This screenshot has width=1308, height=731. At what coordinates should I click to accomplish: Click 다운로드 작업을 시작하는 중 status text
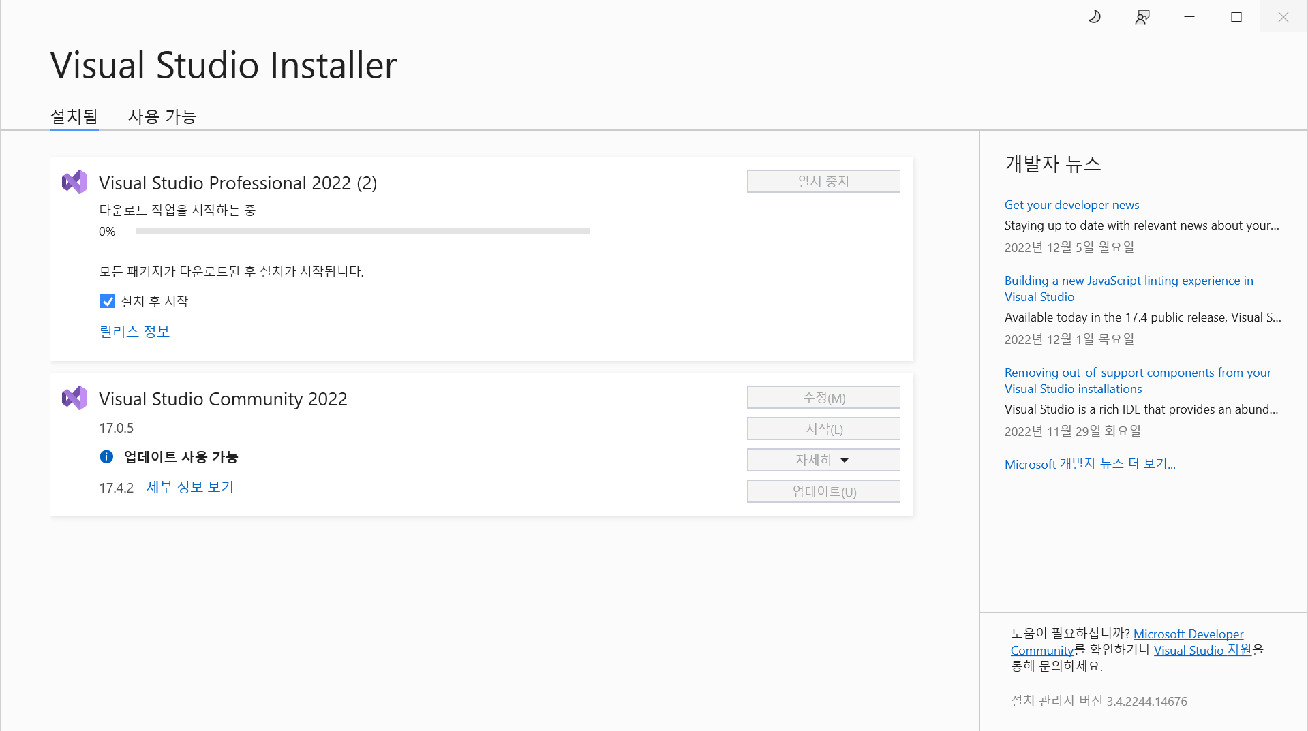(177, 210)
